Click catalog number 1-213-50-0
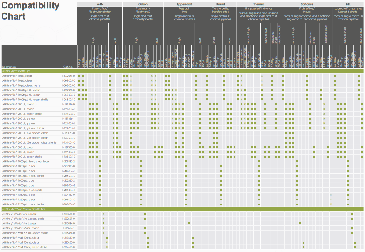The width and height of the screenshot is (365, 252). click(x=68, y=238)
